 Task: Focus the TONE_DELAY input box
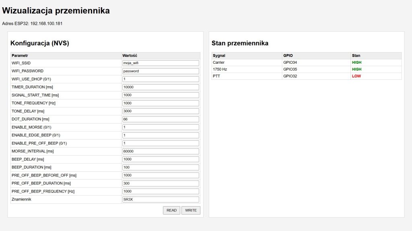161,111
